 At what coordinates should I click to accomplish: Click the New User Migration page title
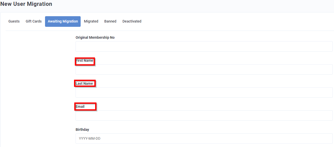coord(26,4)
